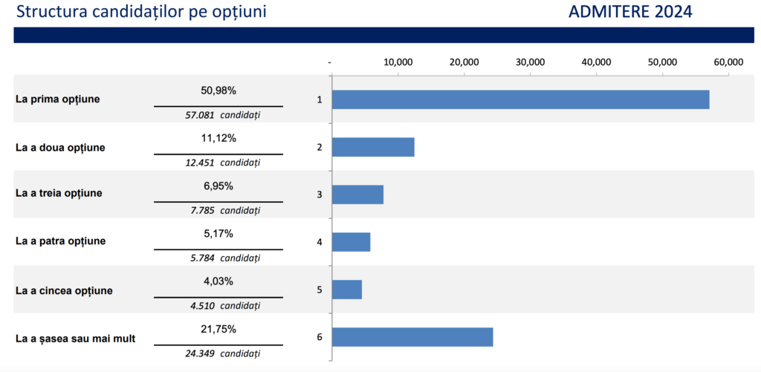Click the fifth option bar

pyautogui.click(x=347, y=290)
